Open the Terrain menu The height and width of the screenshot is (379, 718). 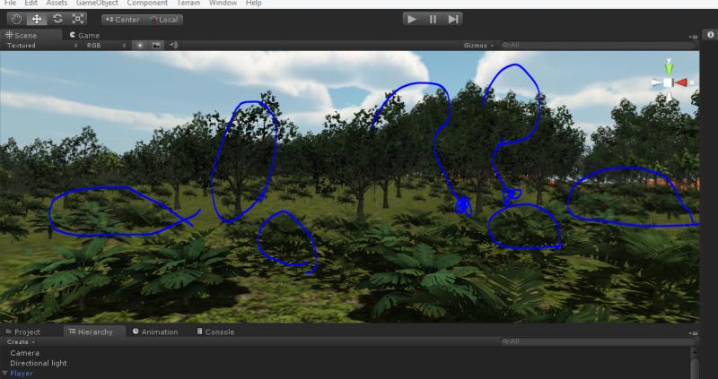[x=188, y=3]
